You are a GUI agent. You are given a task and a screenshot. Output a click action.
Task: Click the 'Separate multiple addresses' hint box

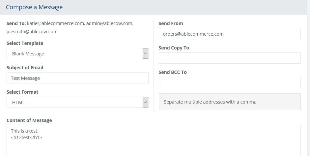tap(229, 102)
